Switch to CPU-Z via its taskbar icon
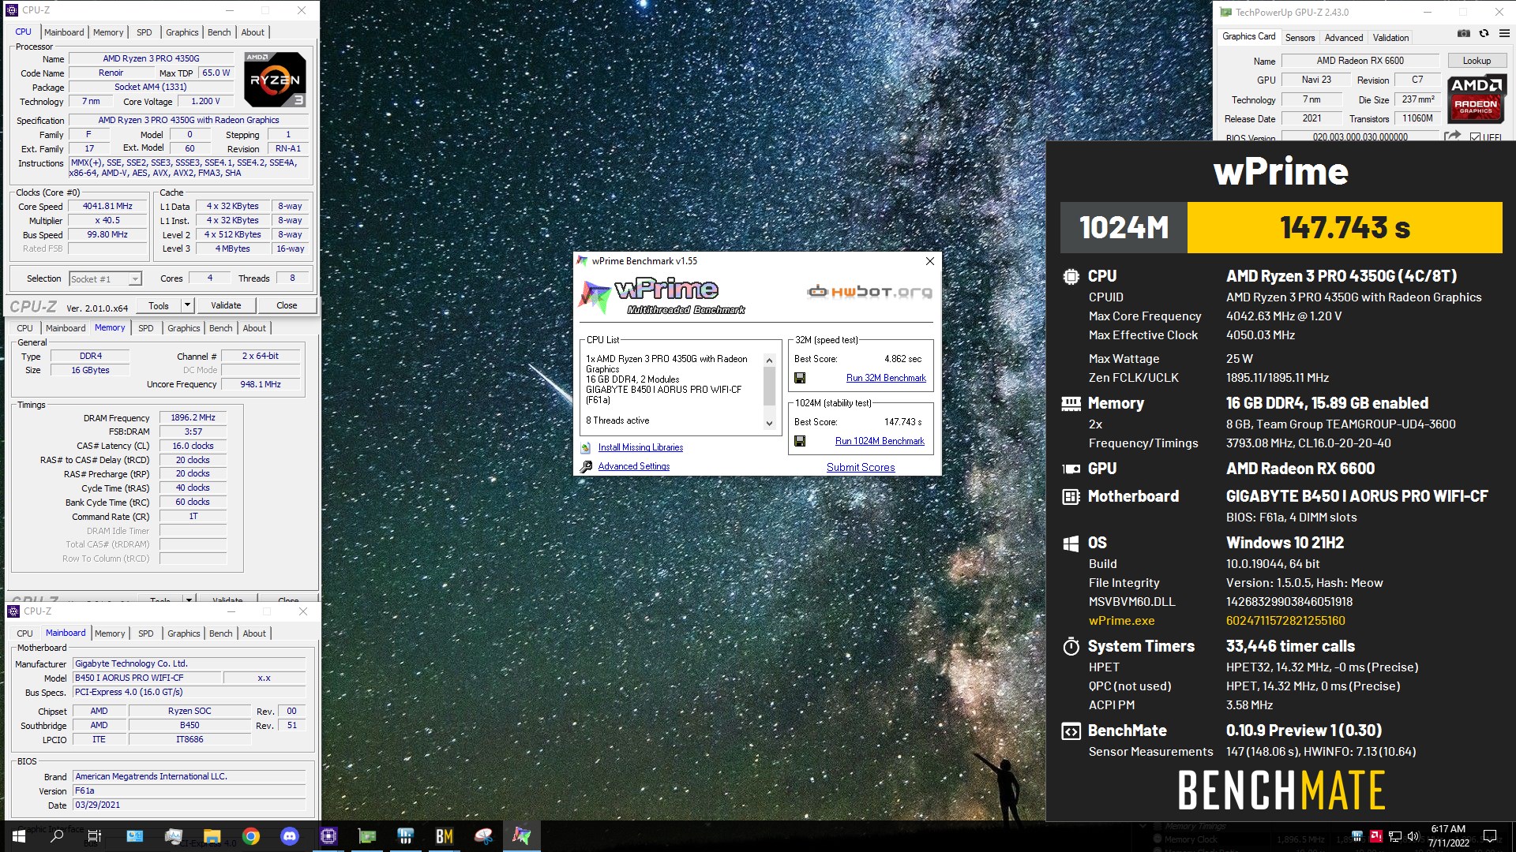 coord(328,836)
